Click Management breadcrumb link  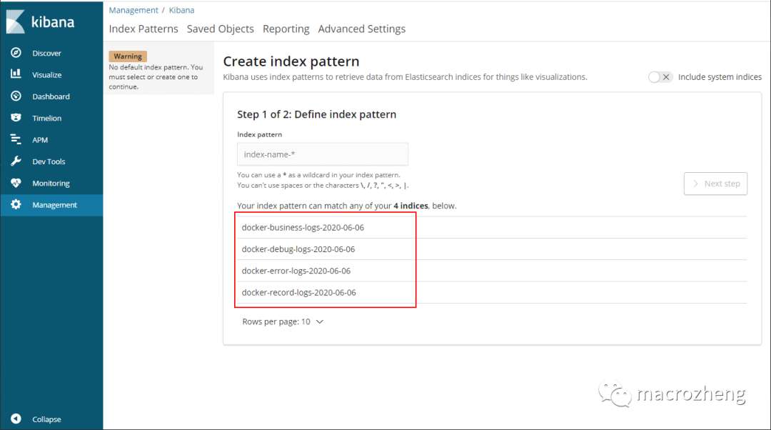click(133, 10)
